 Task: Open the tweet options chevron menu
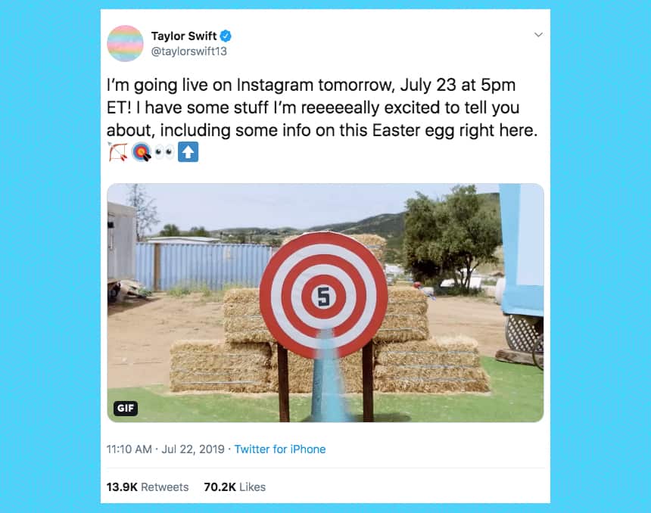point(538,35)
